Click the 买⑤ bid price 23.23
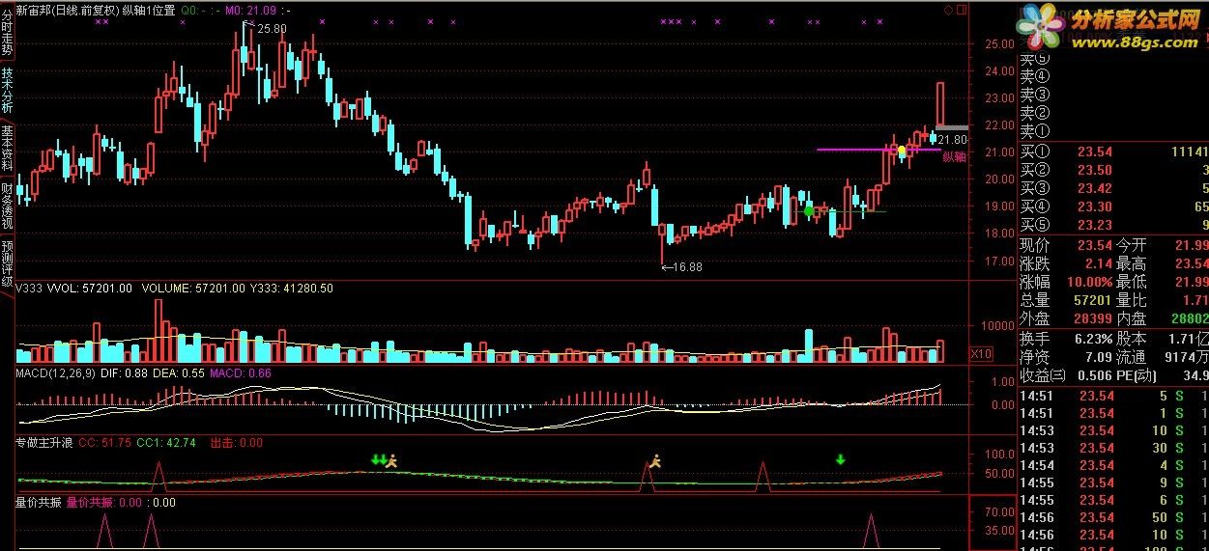Screen dimensions: 1209x551 tap(1095, 225)
